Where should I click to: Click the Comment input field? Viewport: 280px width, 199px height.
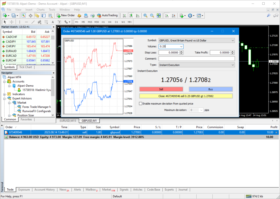(197, 59)
